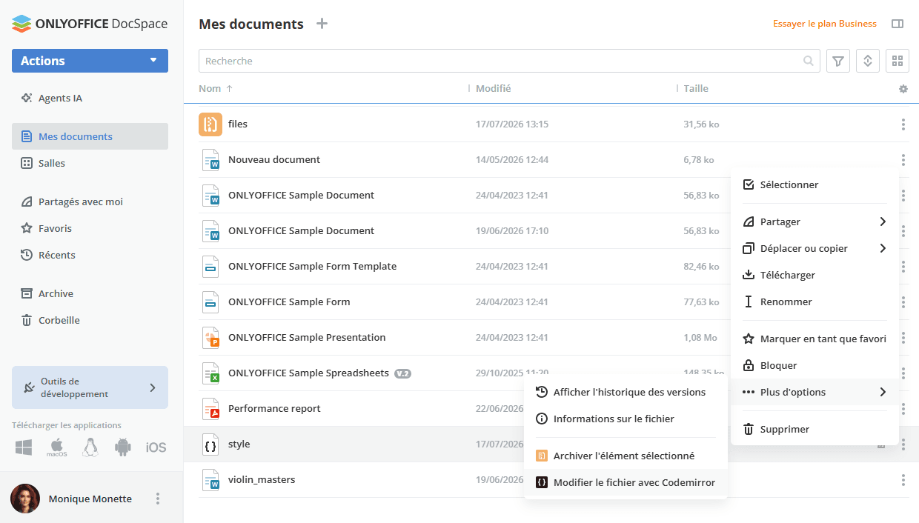This screenshot has height=523, width=919.
Task: Open Partagés avec moi section
Action: [90, 201]
